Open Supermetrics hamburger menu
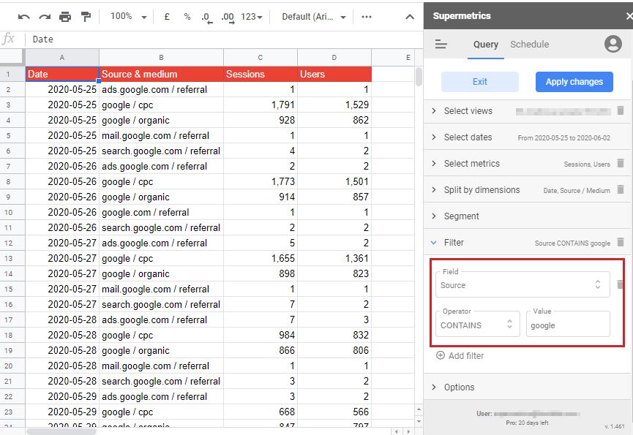 441,45
